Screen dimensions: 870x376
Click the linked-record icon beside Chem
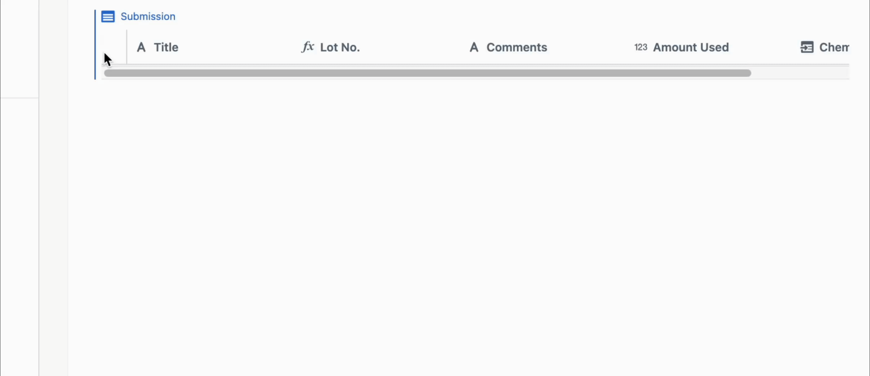click(807, 47)
